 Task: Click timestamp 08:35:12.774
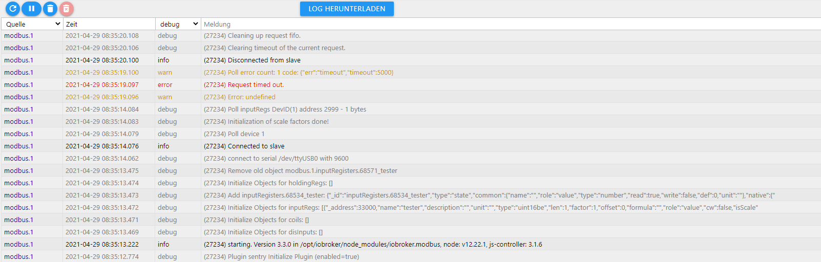point(102,256)
